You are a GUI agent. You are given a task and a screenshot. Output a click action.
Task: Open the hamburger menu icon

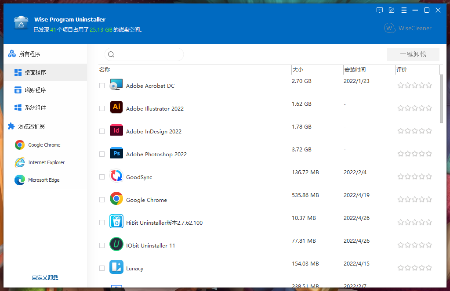click(404, 11)
